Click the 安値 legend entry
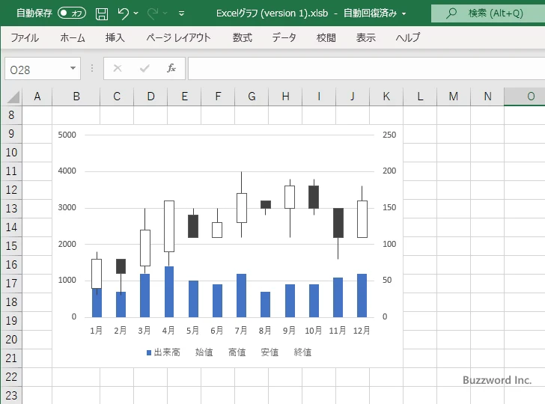Image resolution: width=545 pixels, height=404 pixels. click(x=270, y=352)
